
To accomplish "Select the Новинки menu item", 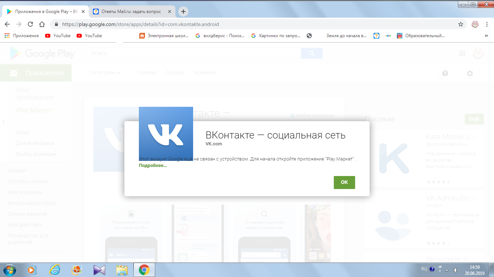I will 205,72.
